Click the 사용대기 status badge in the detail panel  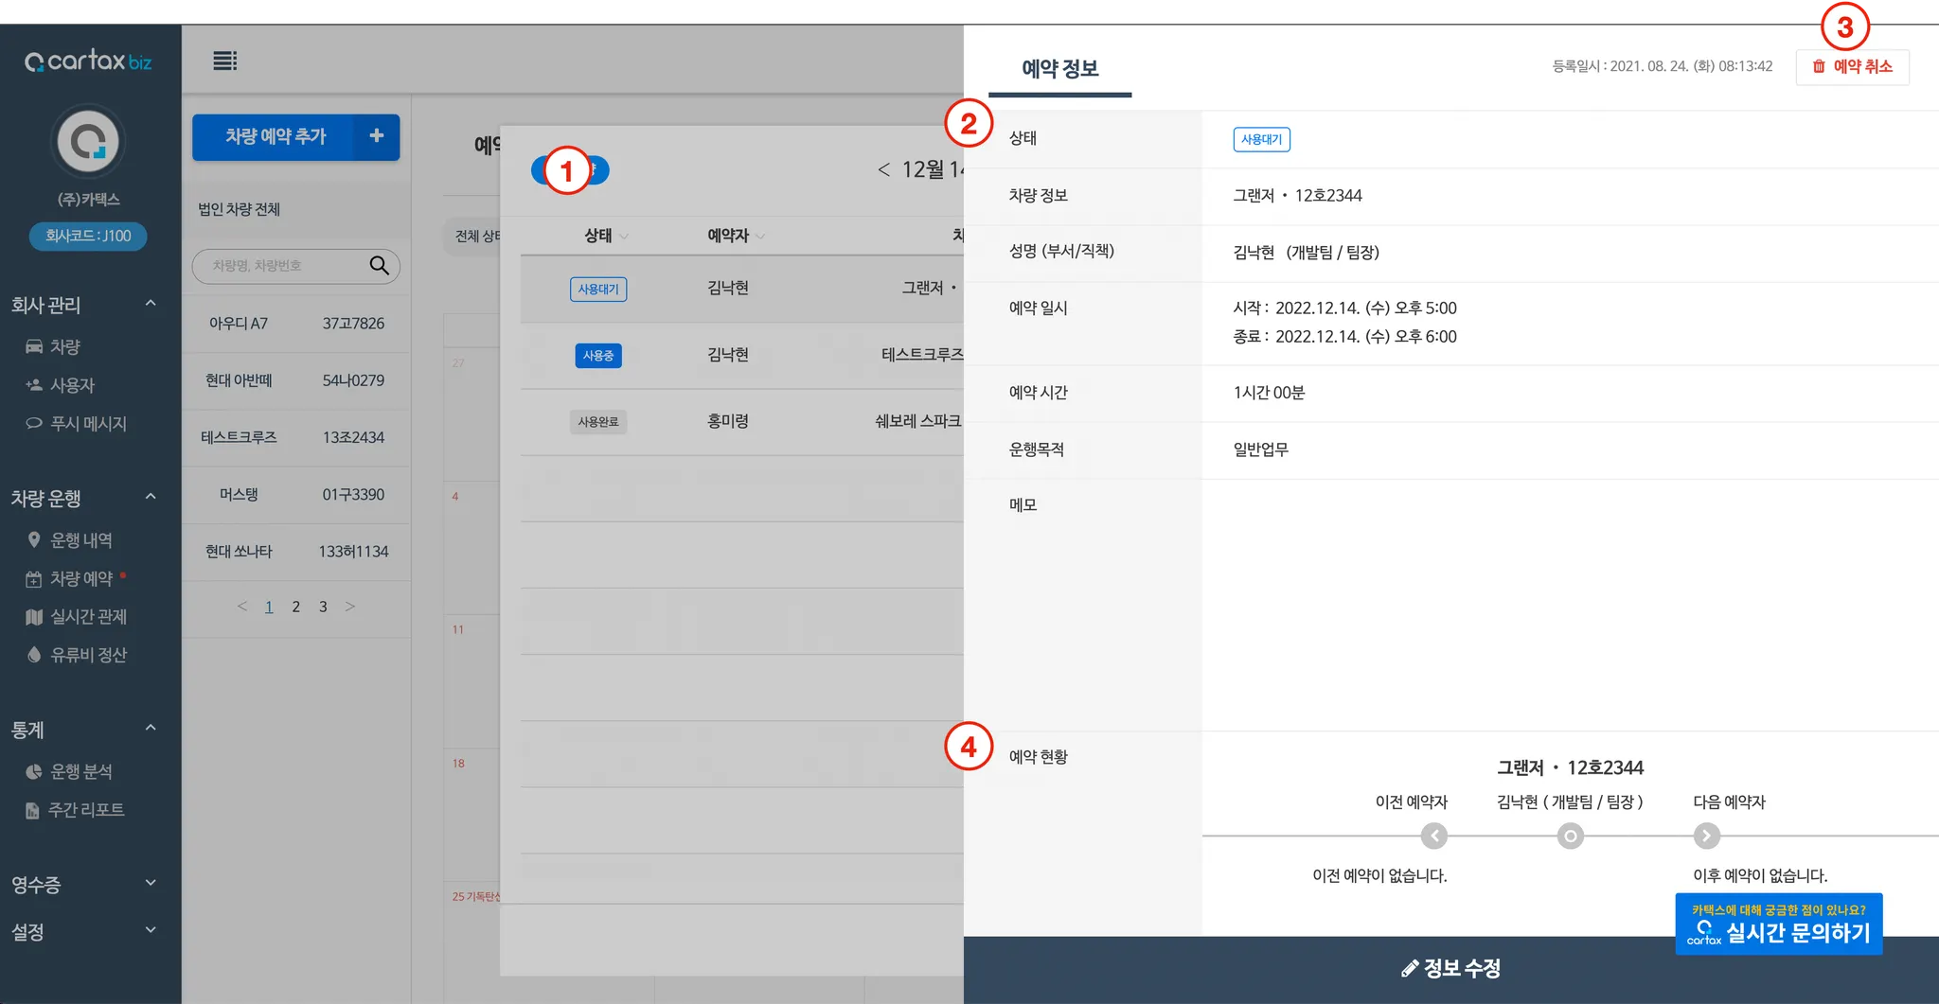click(x=1261, y=139)
